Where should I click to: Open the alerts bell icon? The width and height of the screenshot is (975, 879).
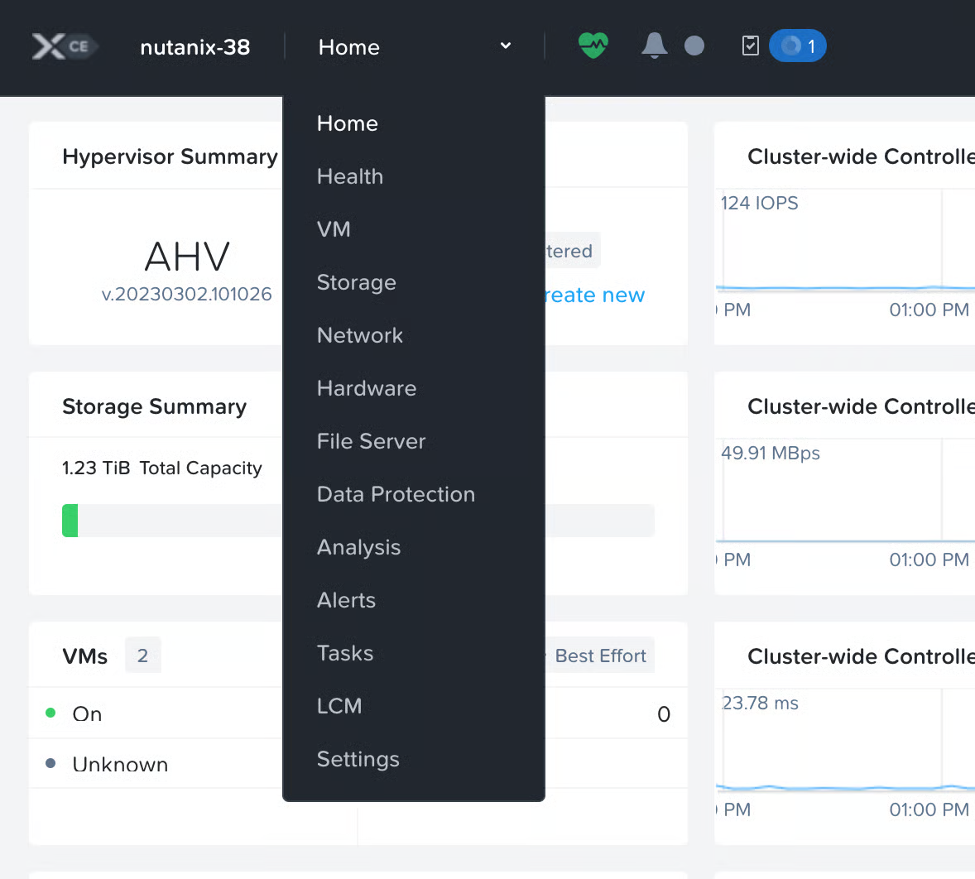click(x=654, y=46)
